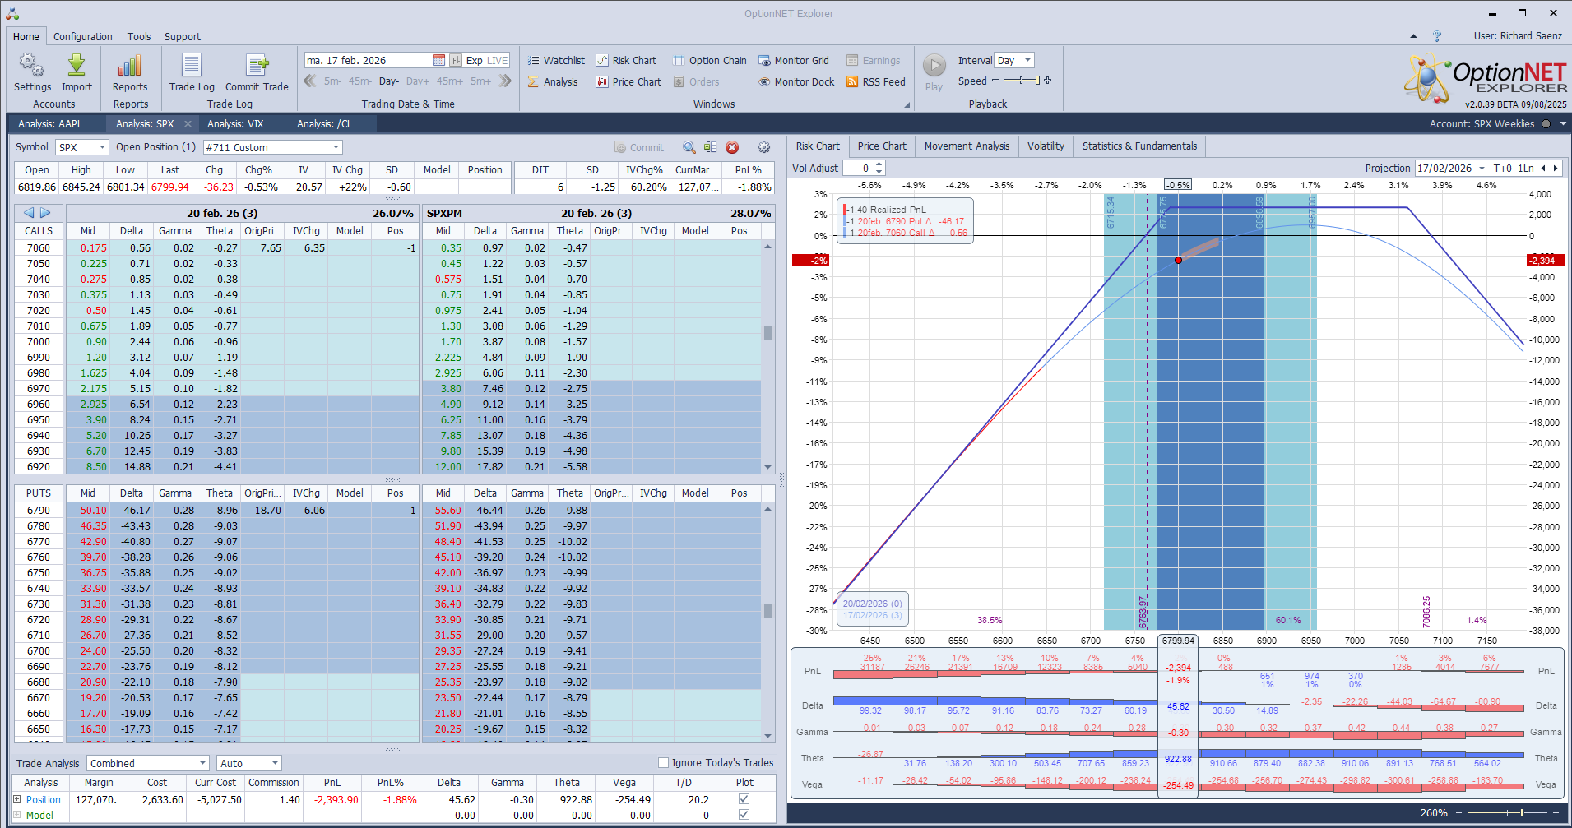Select the Movement Analysis chart tab
This screenshot has height=828, width=1572.
point(967,146)
